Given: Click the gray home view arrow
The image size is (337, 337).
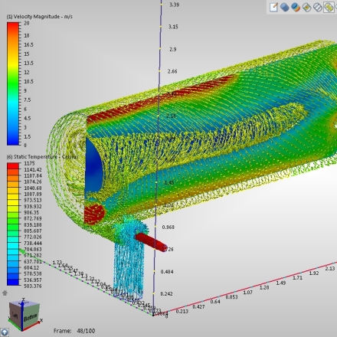Looking at the screenshot, I should point(5,293).
